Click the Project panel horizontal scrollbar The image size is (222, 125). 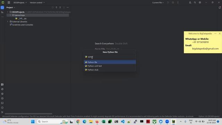(28, 114)
